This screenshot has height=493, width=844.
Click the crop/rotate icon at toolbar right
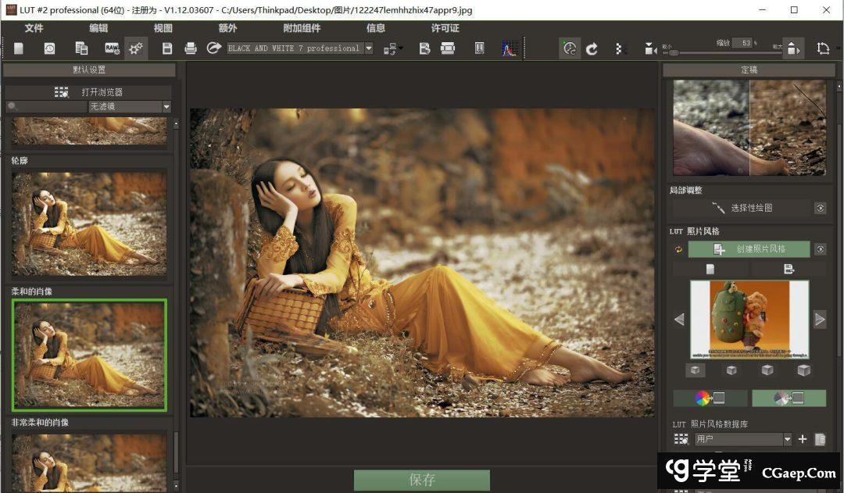point(823,48)
